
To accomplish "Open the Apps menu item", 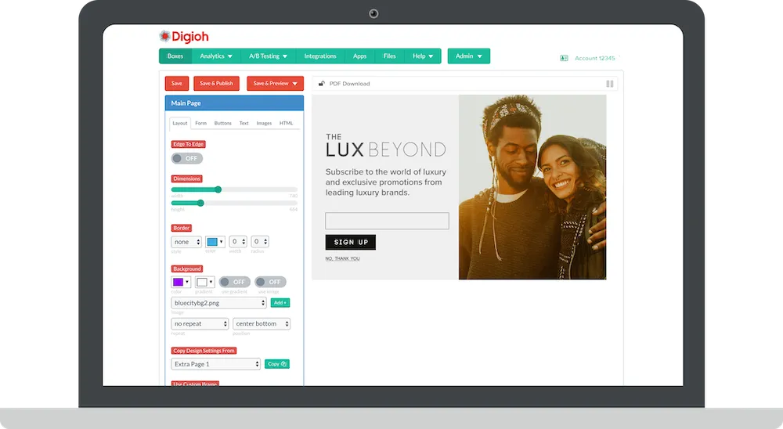I will click(359, 56).
